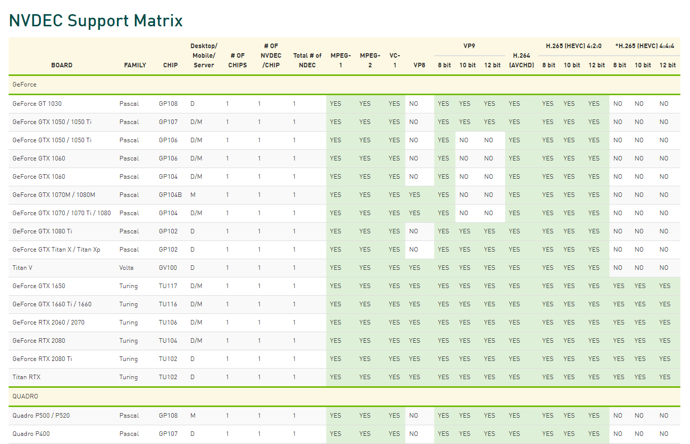Select GeForce GTX 1070 / 1070 Ti / 1080 name
This screenshot has height=444, width=690.
pyautogui.click(x=62, y=213)
